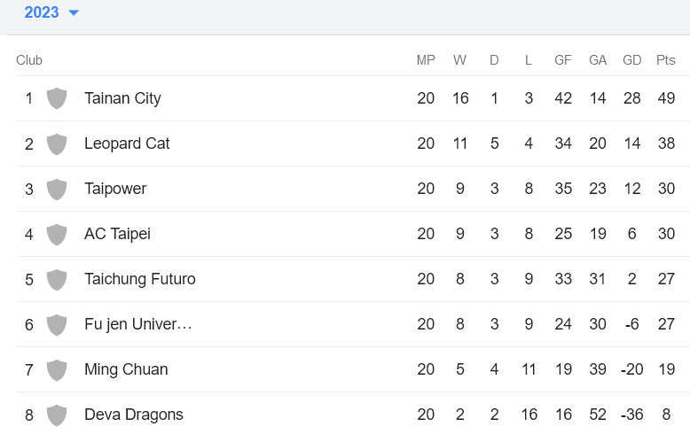The width and height of the screenshot is (690, 442).
Task: Click Ming Chuan's club shield icon
Action: (x=57, y=369)
